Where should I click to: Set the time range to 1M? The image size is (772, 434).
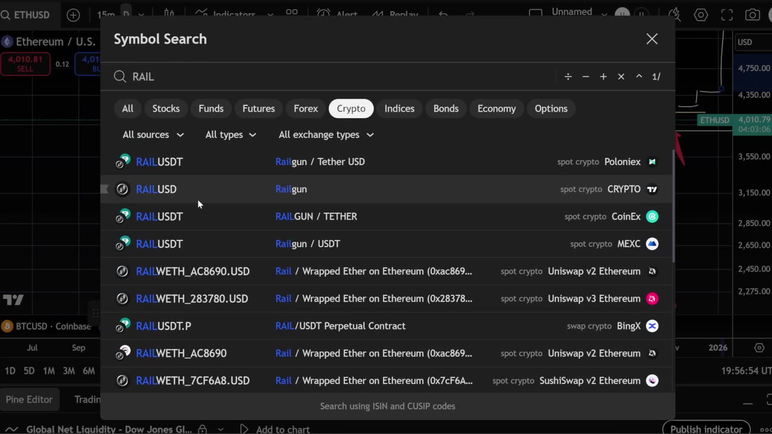49,371
